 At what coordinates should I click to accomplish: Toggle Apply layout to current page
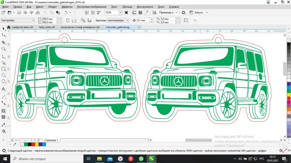pyautogui.click(x=90, y=20)
